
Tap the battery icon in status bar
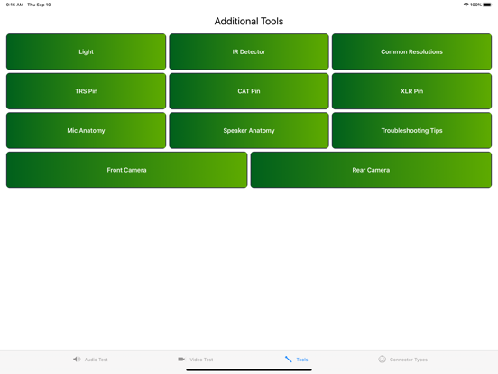487,5
